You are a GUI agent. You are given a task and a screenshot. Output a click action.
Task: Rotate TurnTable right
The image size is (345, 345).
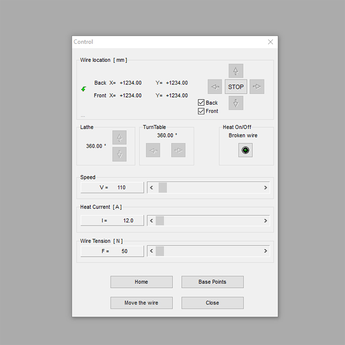[178, 150]
